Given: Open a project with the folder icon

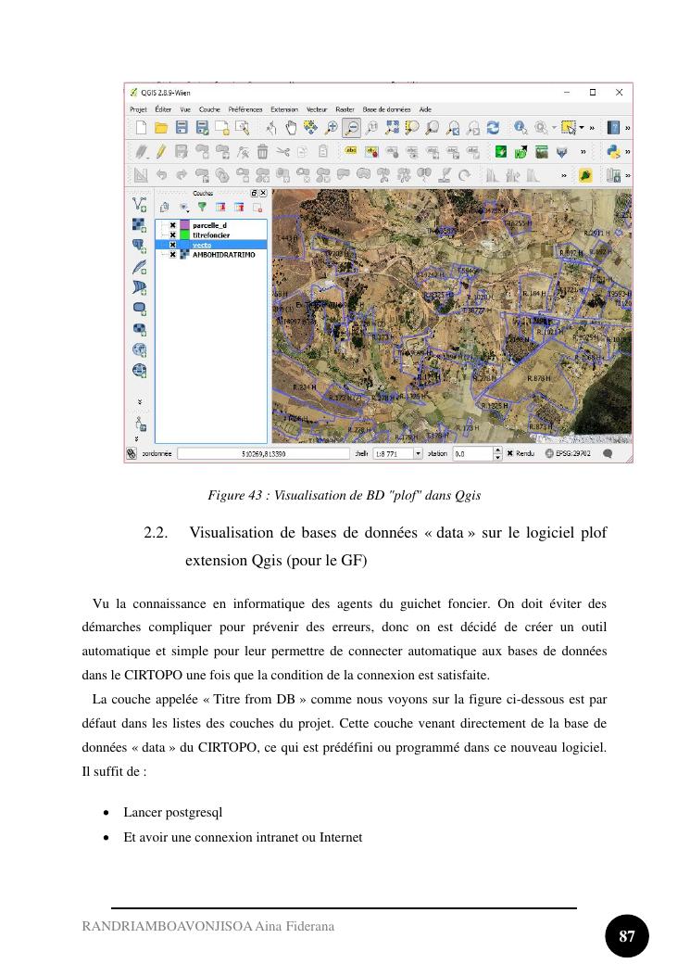Looking at the screenshot, I should tap(161, 128).
